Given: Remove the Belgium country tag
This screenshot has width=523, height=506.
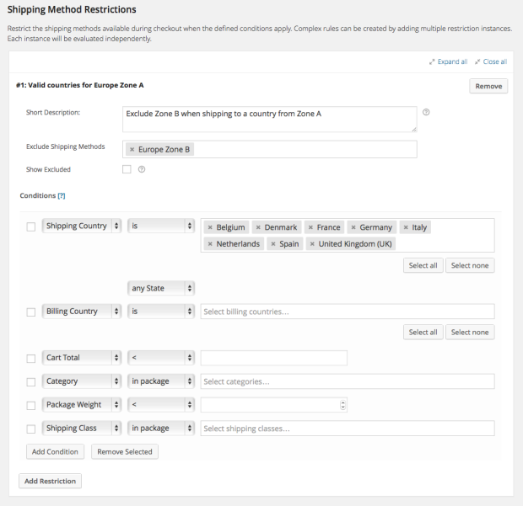Looking at the screenshot, I should (x=210, y=227).
